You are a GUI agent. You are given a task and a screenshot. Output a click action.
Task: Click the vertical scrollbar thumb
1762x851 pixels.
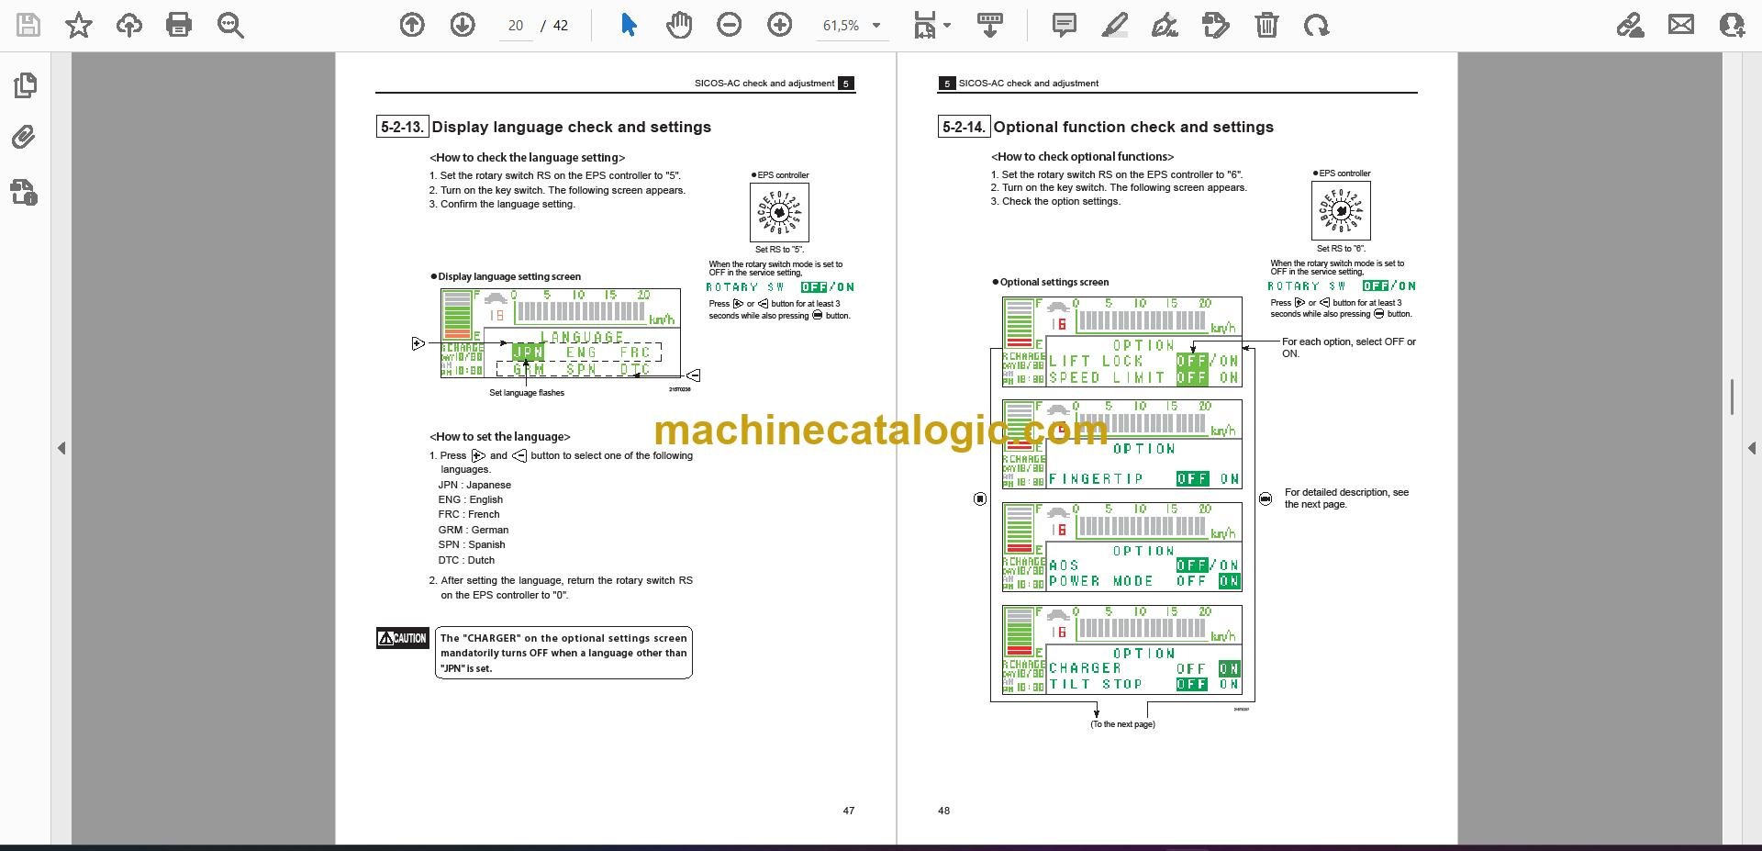click(1732, 397)
